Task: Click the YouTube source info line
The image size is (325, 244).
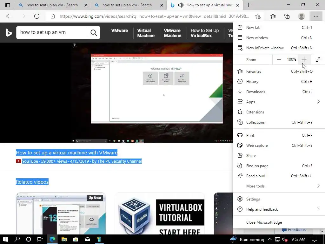Action: point(82,161)
